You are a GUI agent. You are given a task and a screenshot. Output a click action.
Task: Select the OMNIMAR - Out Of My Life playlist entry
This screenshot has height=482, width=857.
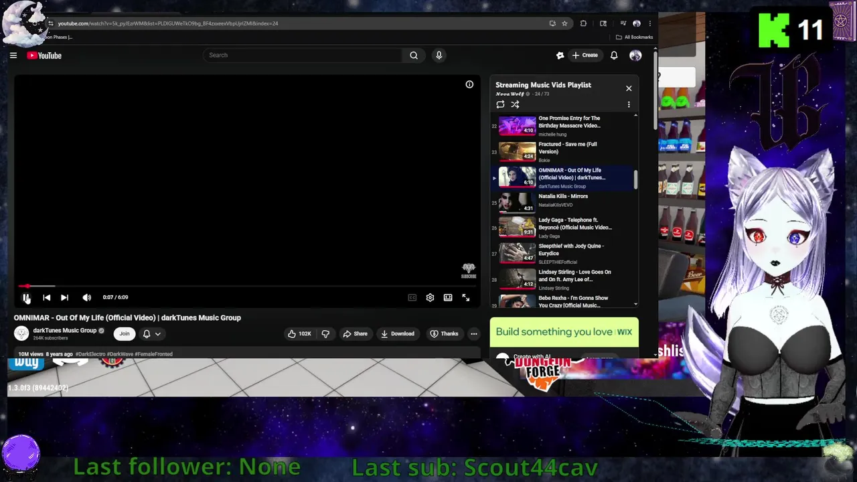(562, 178)
